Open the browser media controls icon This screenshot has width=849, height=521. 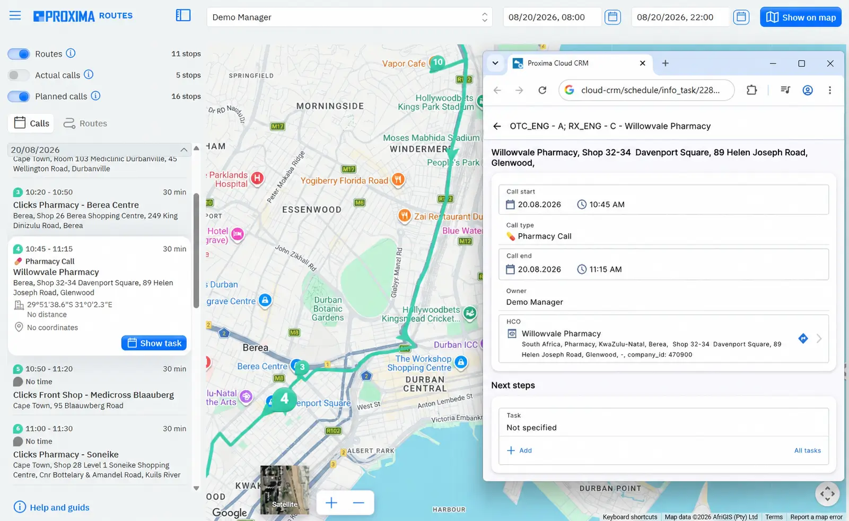coord(785,90)
